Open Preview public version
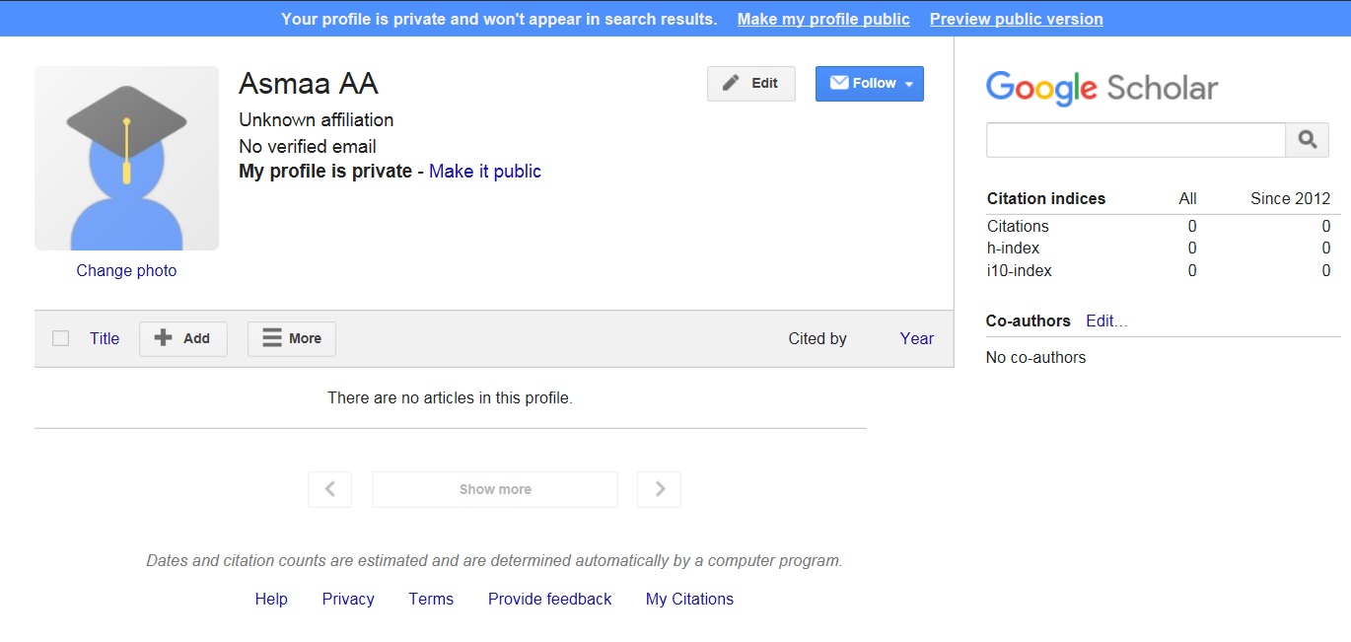This screenshot has width=1351, height=642. pos(1015,18)
